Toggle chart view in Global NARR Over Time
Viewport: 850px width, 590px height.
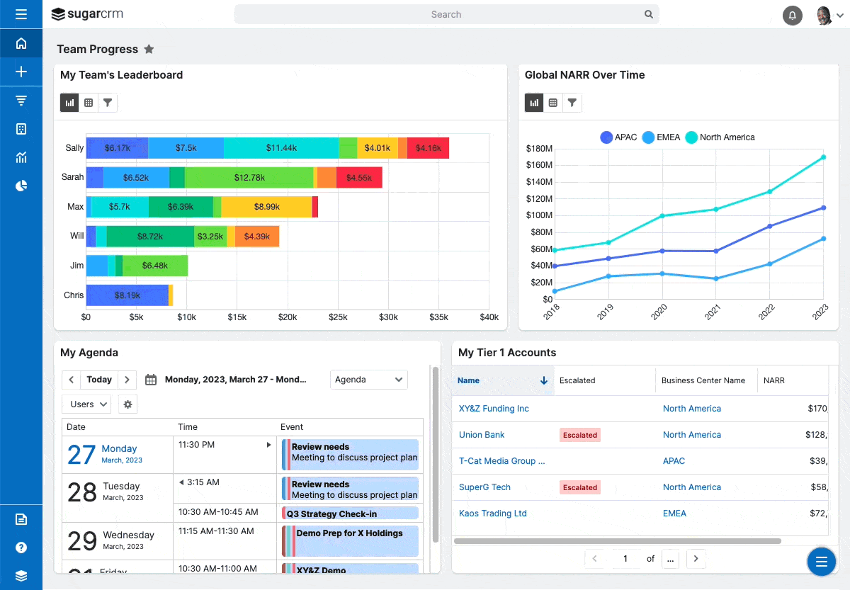533,102
